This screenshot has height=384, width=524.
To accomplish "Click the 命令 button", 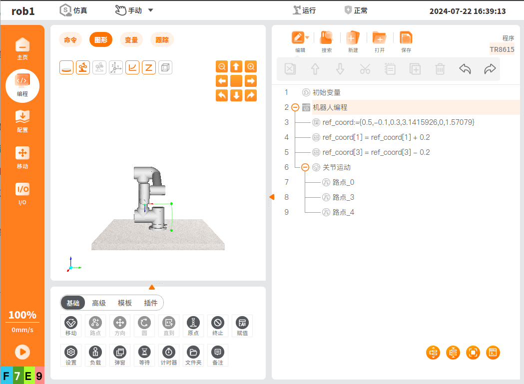I will click(70, 40).
